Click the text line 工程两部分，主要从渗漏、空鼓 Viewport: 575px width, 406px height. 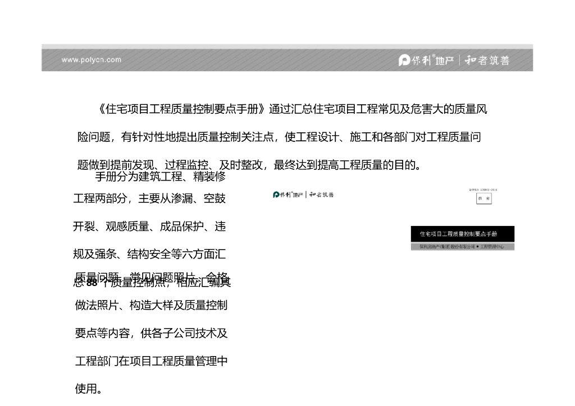pos(149,199)
